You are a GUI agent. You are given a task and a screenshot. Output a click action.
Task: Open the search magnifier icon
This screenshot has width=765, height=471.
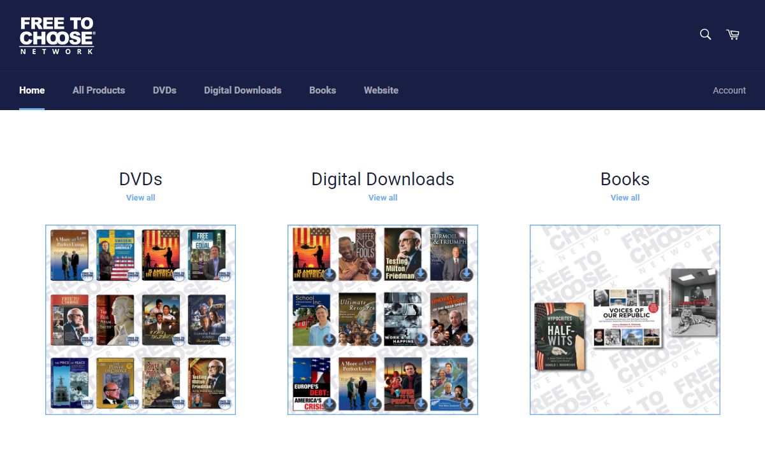click(x=705, y=34)
